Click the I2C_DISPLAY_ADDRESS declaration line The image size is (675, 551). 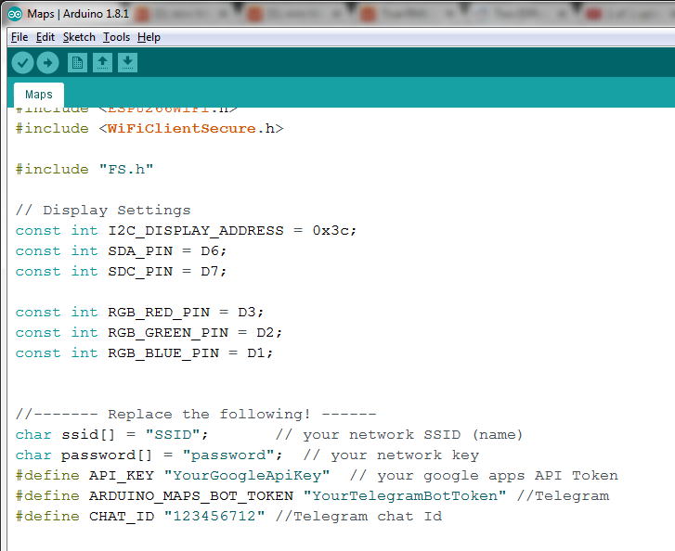pyautogui.click(x=186, y=231)
